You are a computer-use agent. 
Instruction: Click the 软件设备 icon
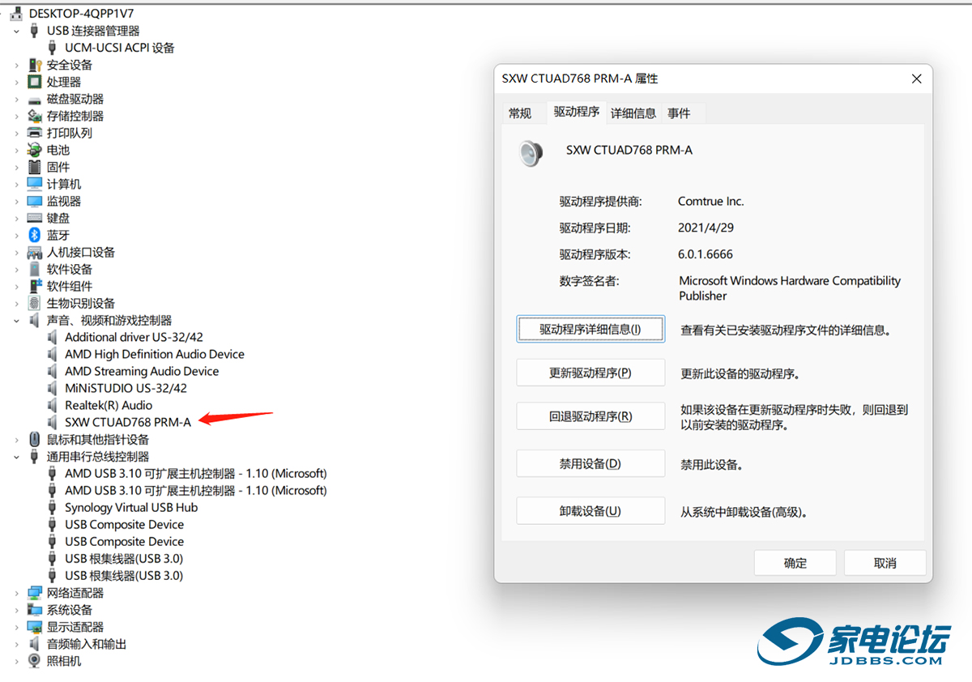34,269
